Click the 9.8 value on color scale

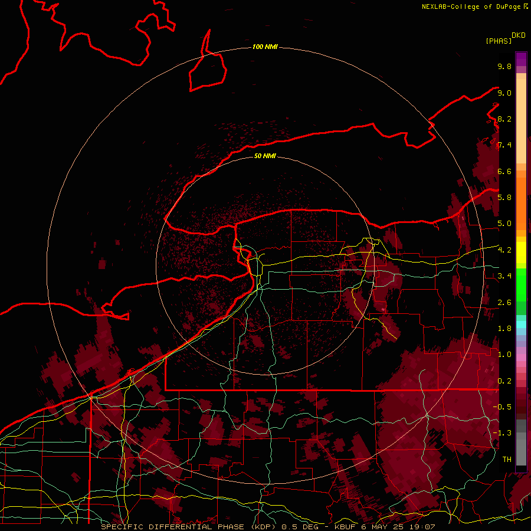click(x=504, y=66)
